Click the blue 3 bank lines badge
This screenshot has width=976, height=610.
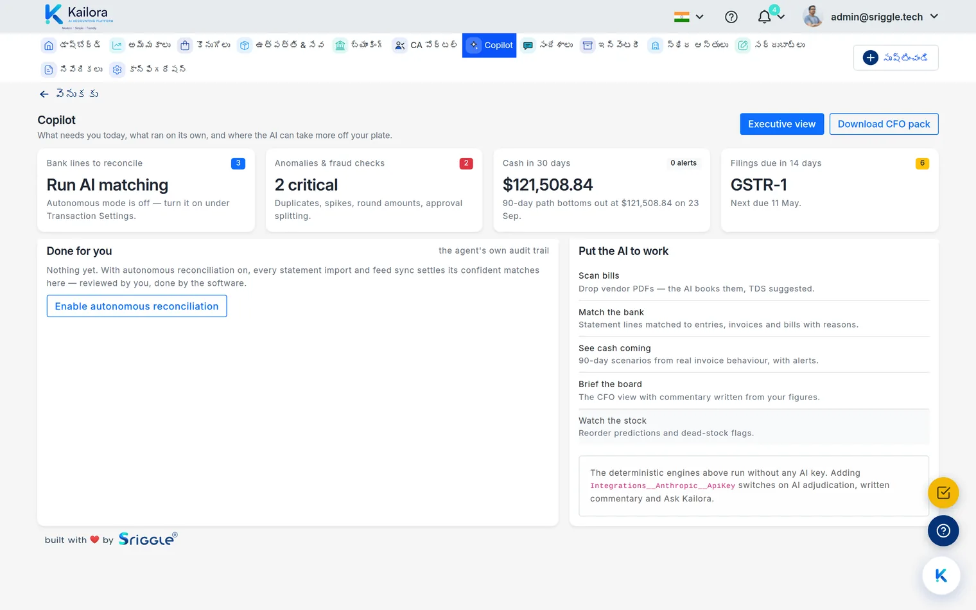click(238, 163)
